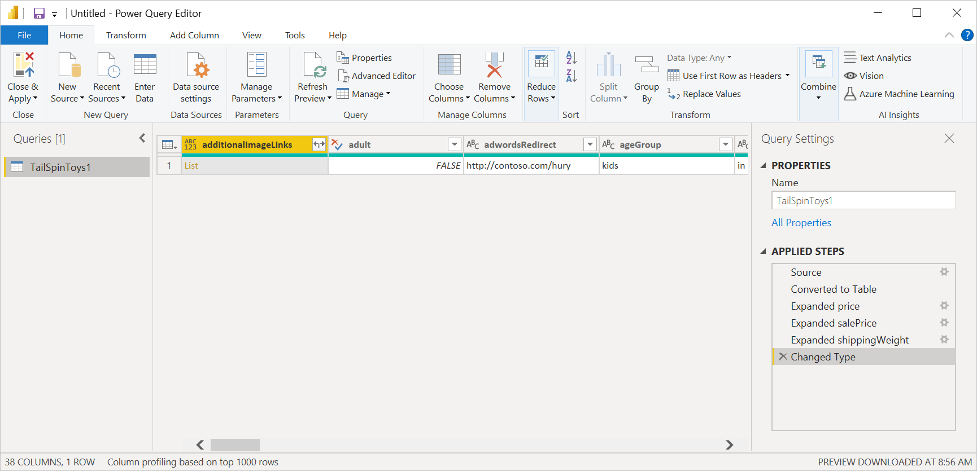Open Expanded price step settings gear
The height and width of the screenshot is (471, 977).
(944, 306)
